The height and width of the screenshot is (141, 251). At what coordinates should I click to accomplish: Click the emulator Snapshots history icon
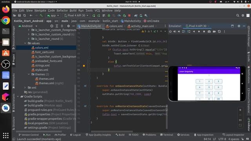pos(219,31)
